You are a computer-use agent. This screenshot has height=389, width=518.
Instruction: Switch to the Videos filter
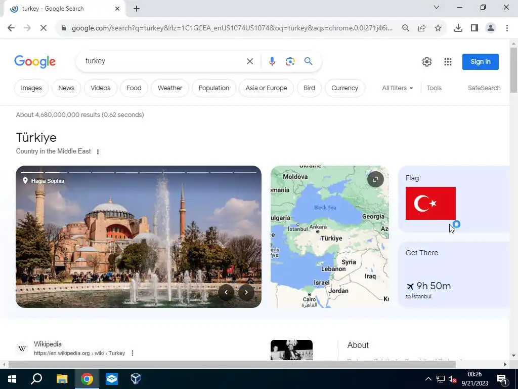click(101, 88)
